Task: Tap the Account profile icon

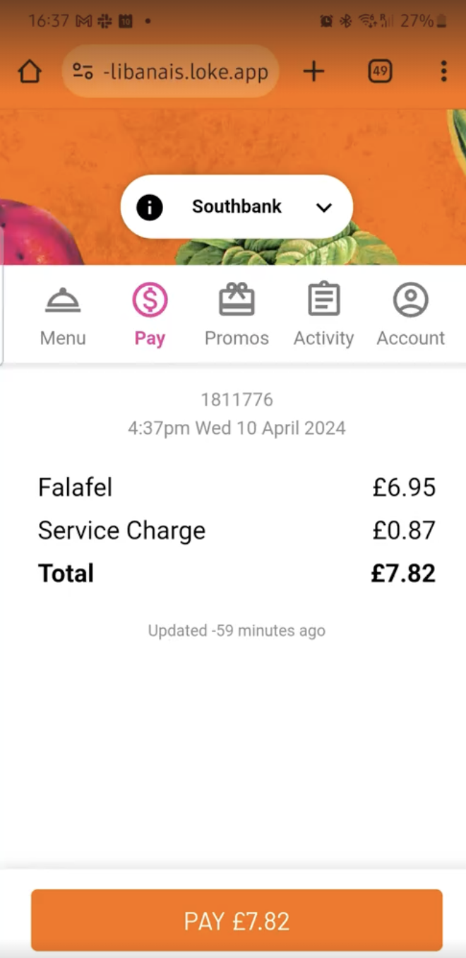Action: pos(411,300)
